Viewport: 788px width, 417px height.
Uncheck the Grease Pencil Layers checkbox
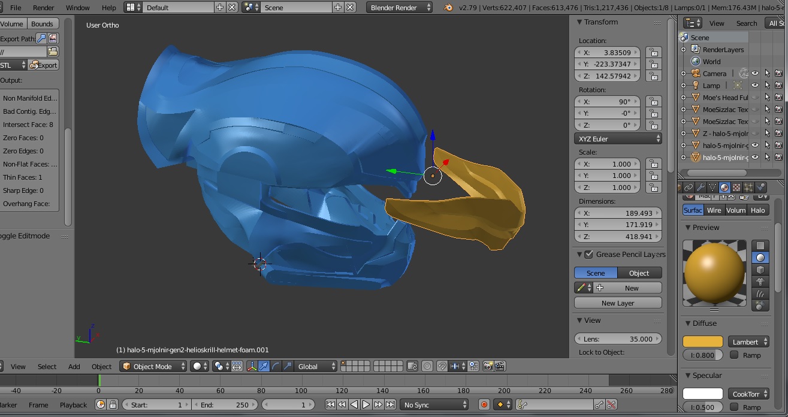click(x=588, y=255)
